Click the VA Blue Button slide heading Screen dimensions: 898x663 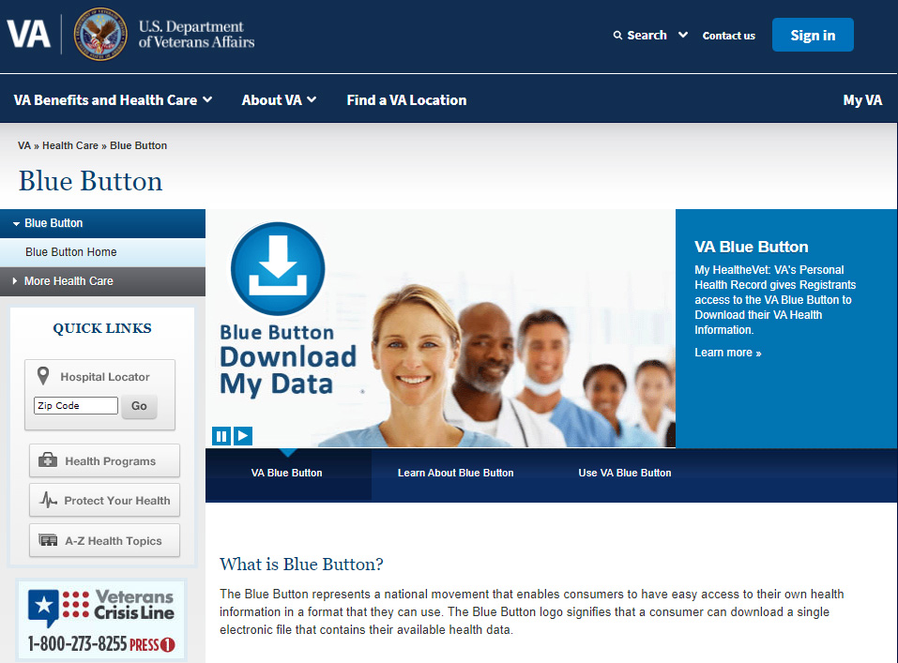pos(752,247)
